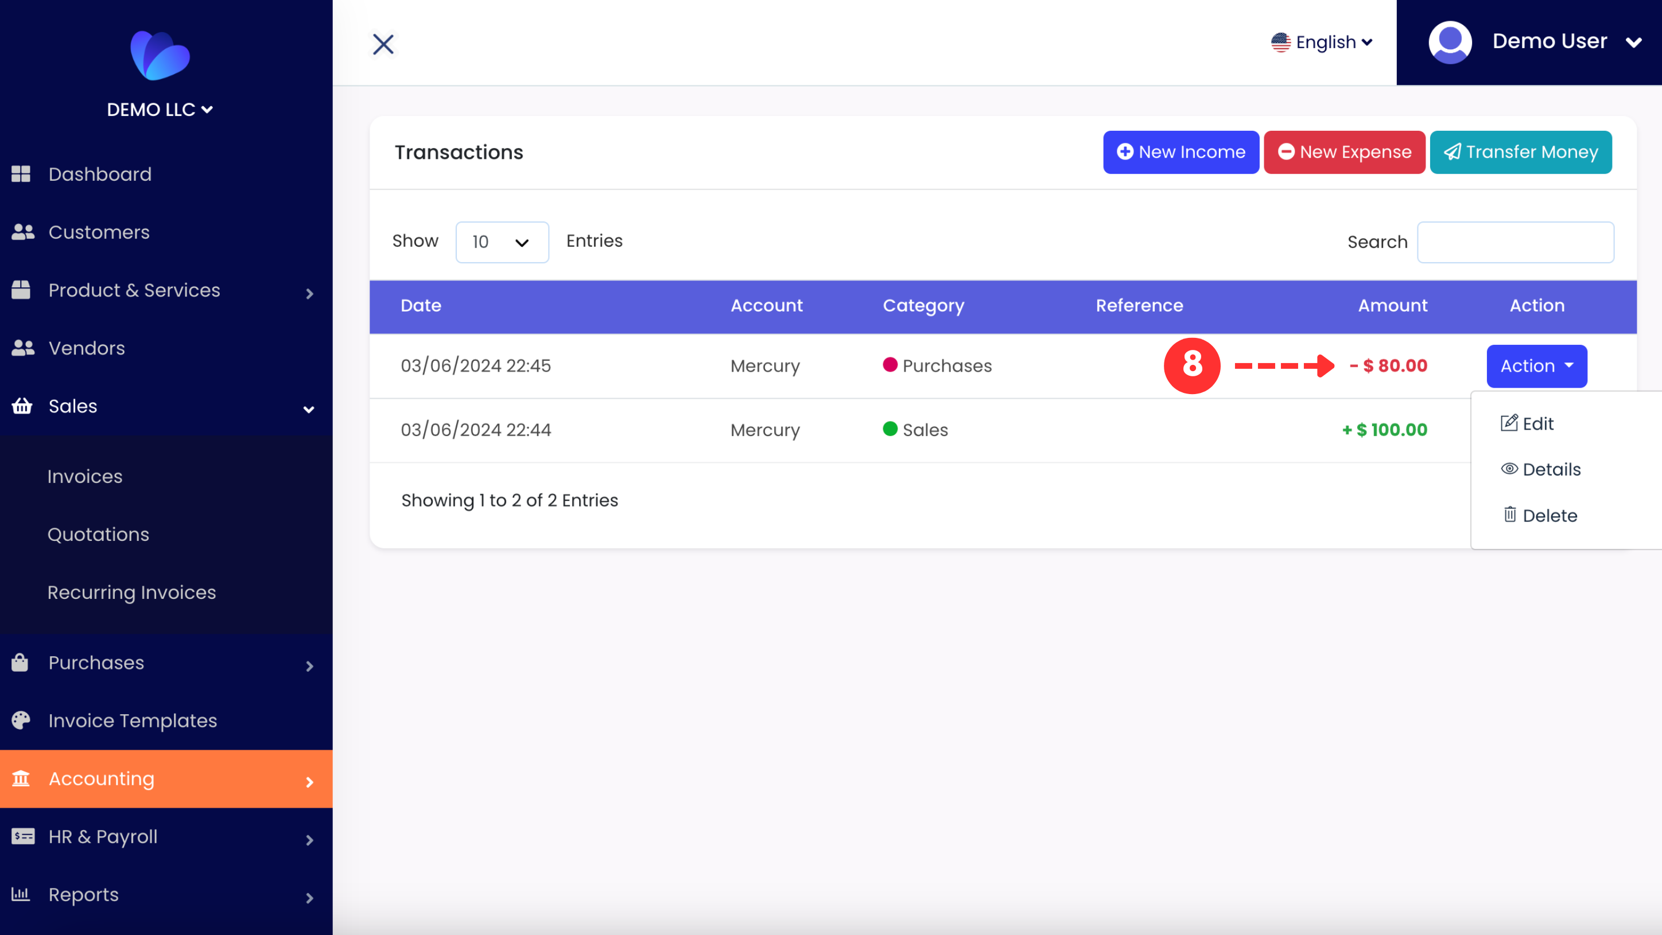The width and height of the screenshot is (1662, 935).
Task: Toggle the Action dropdown for Purchases row
Action: pos(1537,367)
